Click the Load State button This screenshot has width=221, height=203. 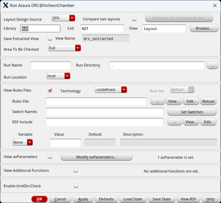click(133, 199)
